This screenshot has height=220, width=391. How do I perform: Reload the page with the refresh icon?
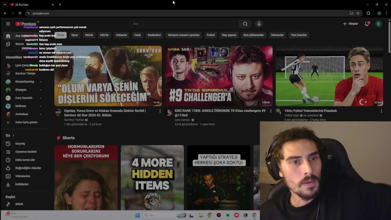click(x=20, y=13)
